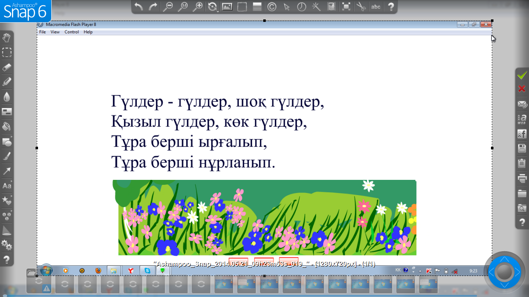The width and height of the screenshot is (529, 297).
Task: Print the screenshot with printer icon
Action: click(x=522, y=179)
